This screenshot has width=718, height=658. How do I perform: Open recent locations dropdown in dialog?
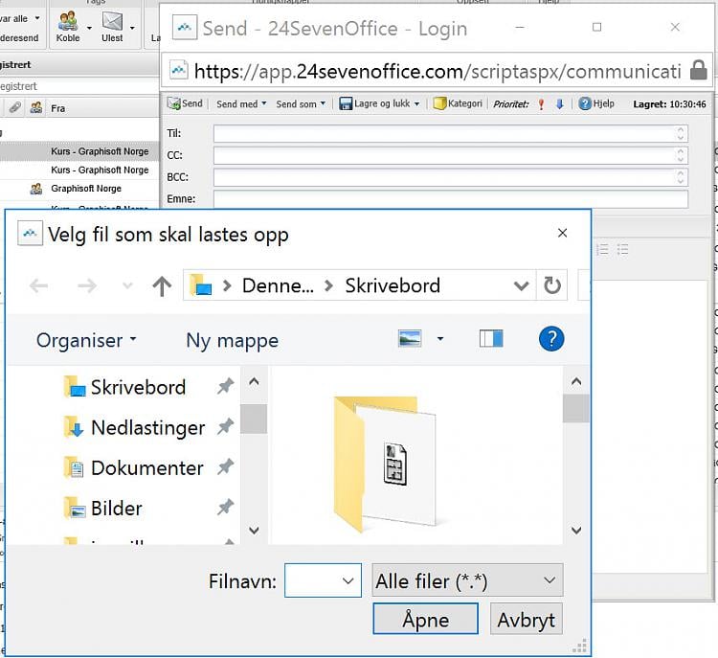[127, 286]
